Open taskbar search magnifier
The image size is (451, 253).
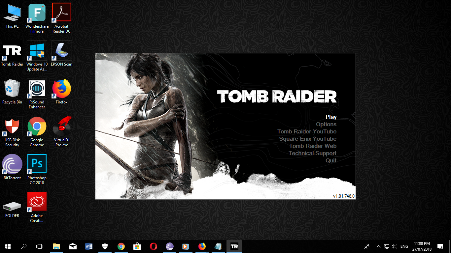point(24,246)
